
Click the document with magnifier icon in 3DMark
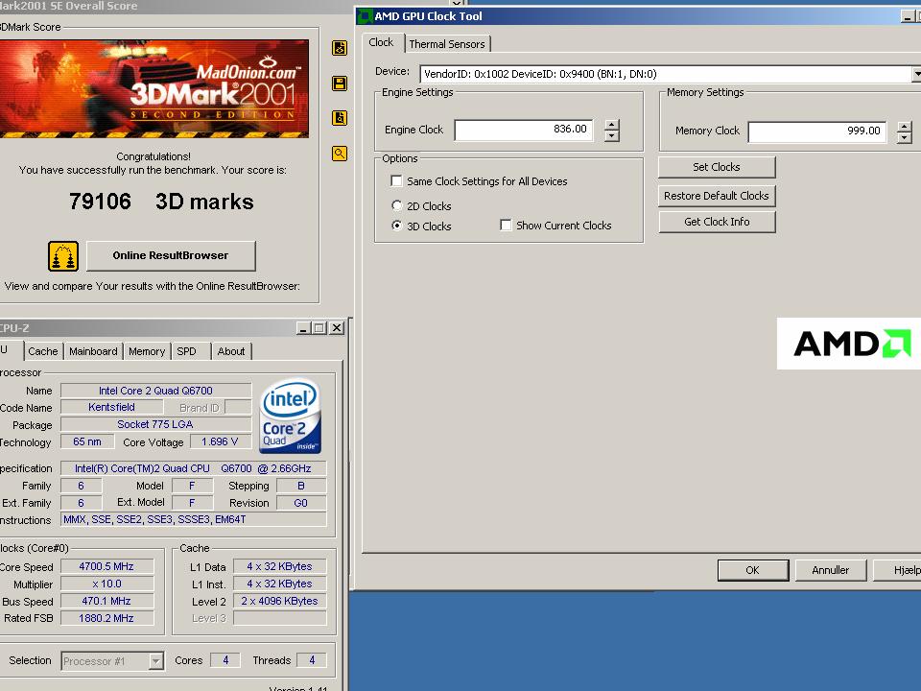click(x=340, y=118)
